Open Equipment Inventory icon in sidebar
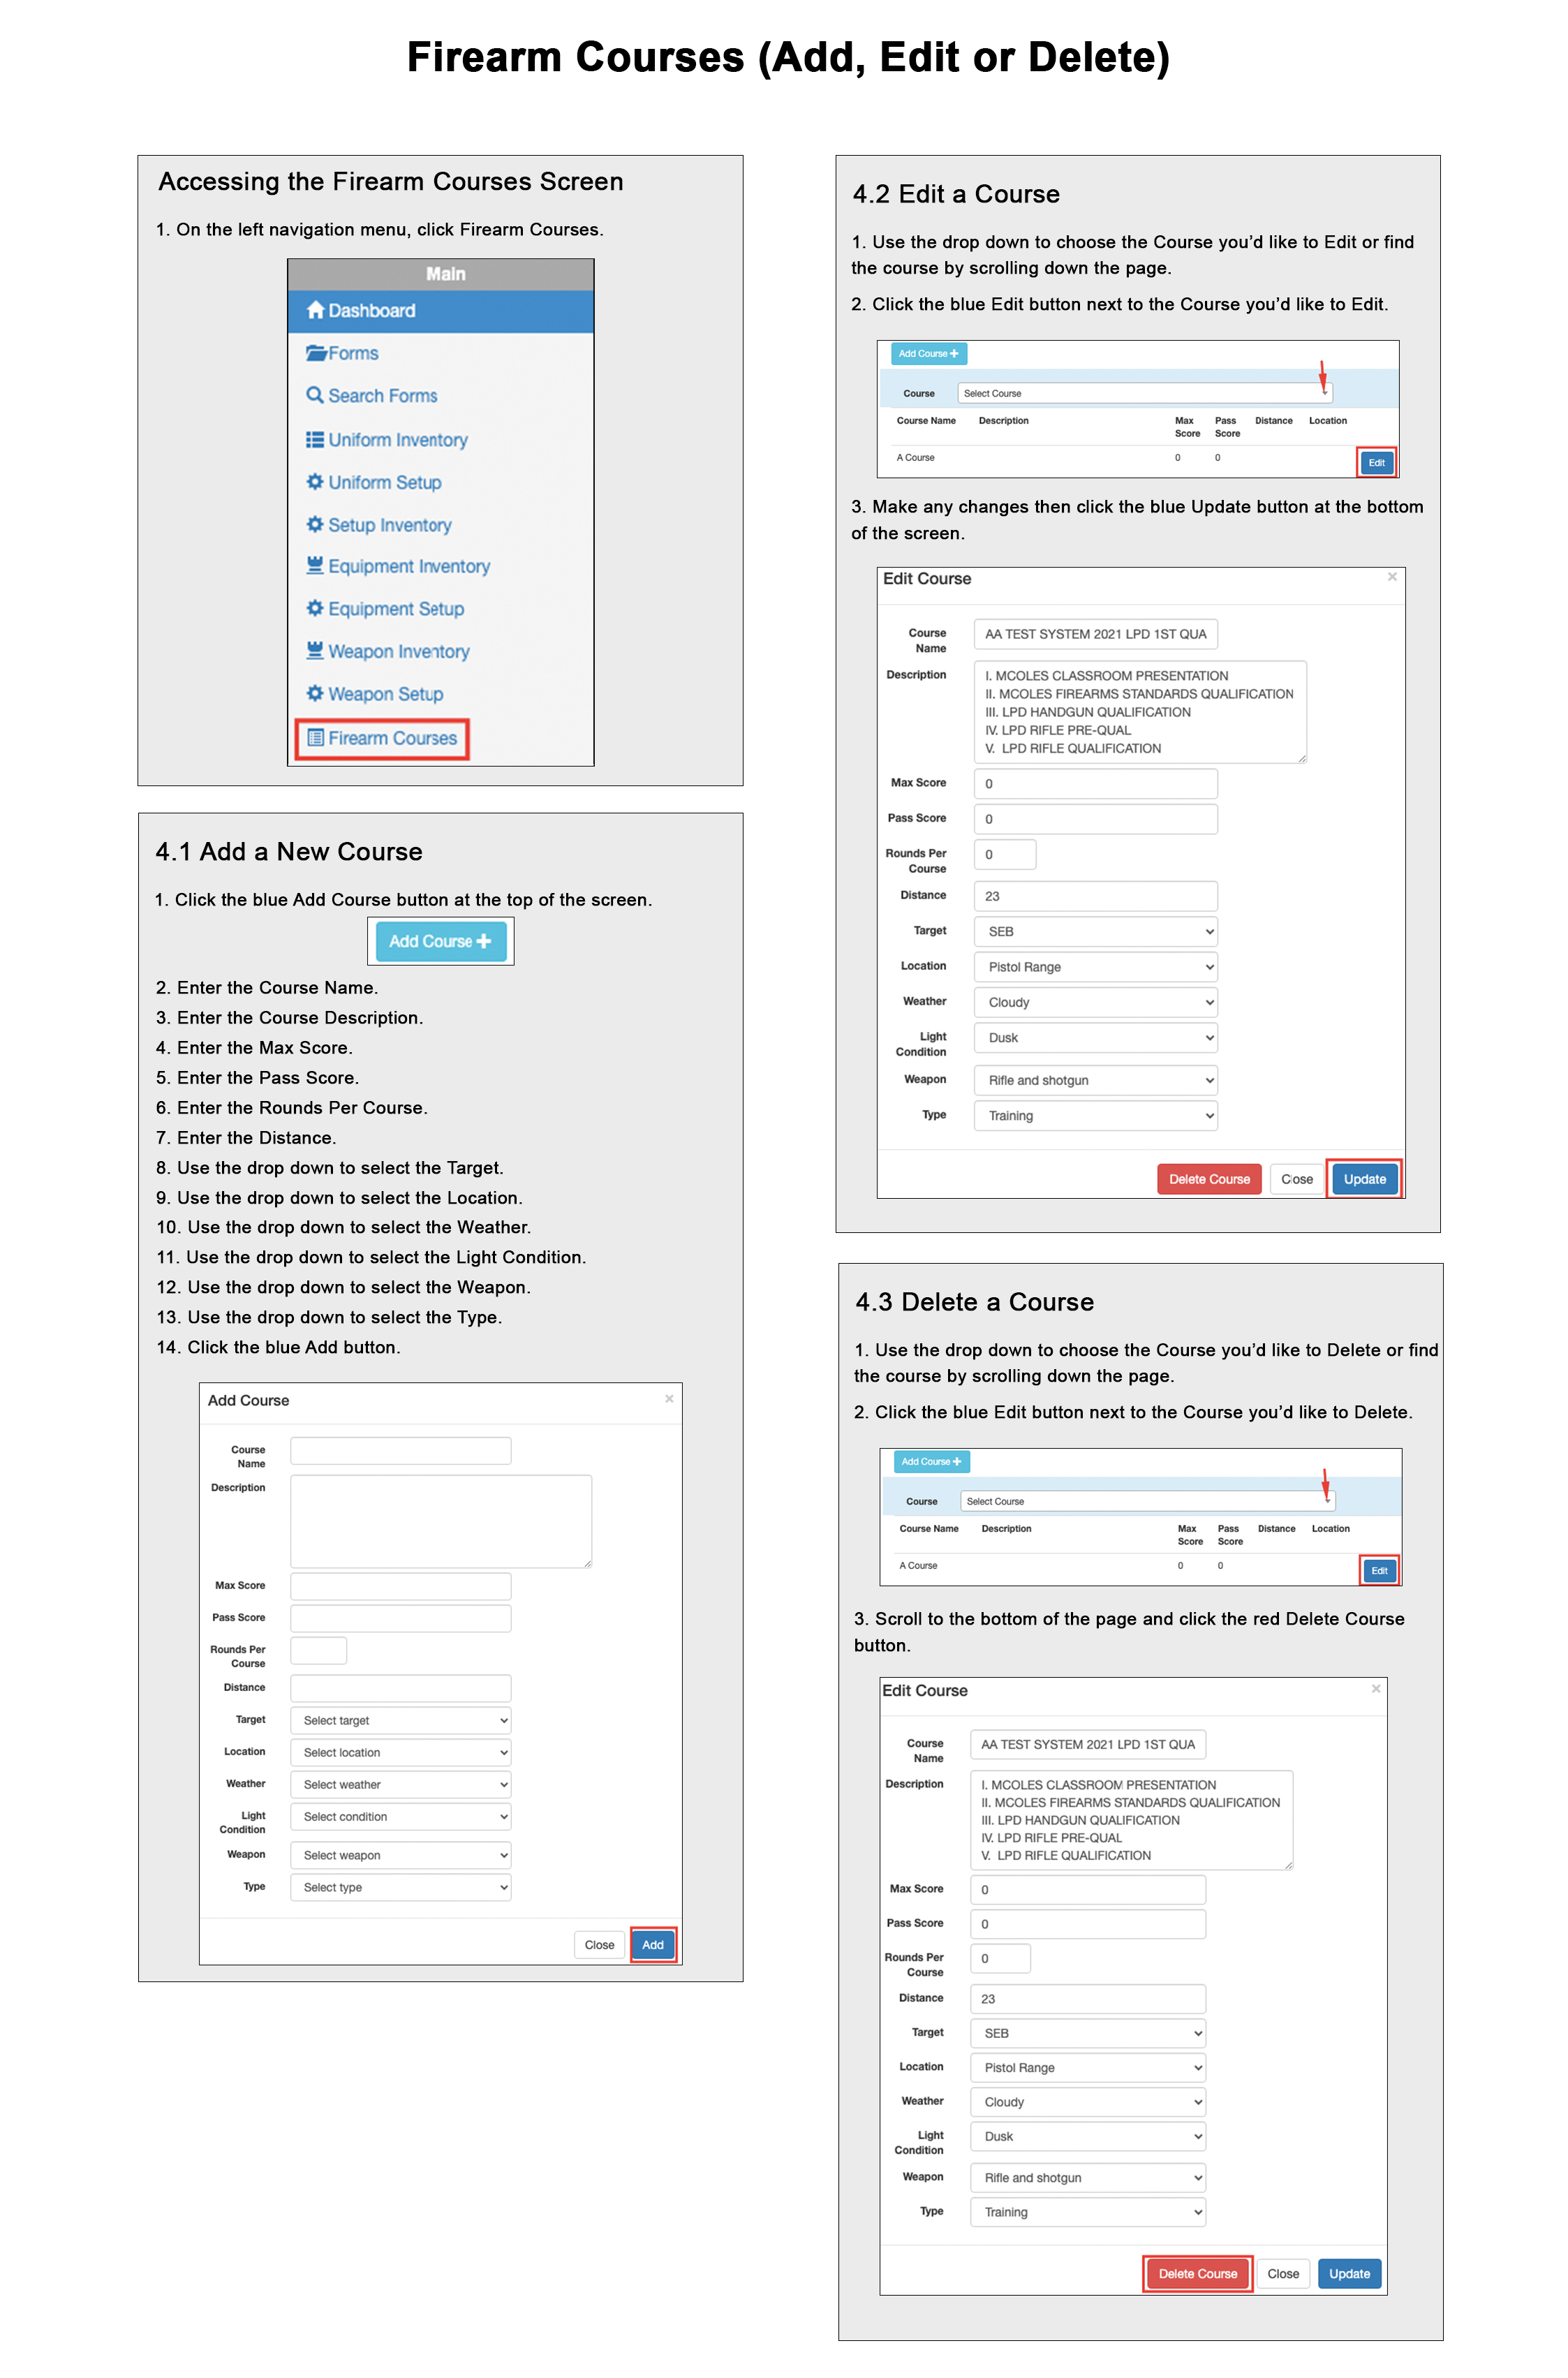The width and height of the screenshot is (1568, 2378). (315, 566)
